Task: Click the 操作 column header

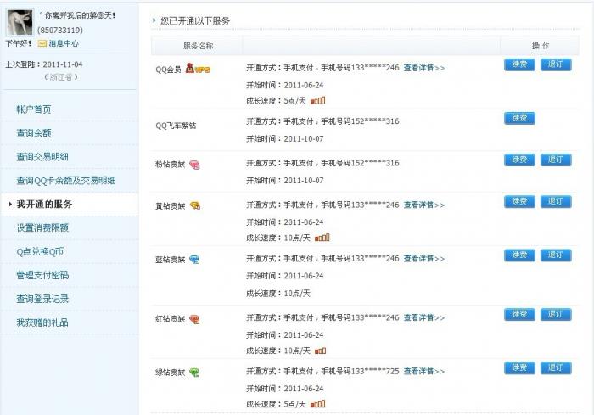Action: pyautogui.click(x=541, y=46)
